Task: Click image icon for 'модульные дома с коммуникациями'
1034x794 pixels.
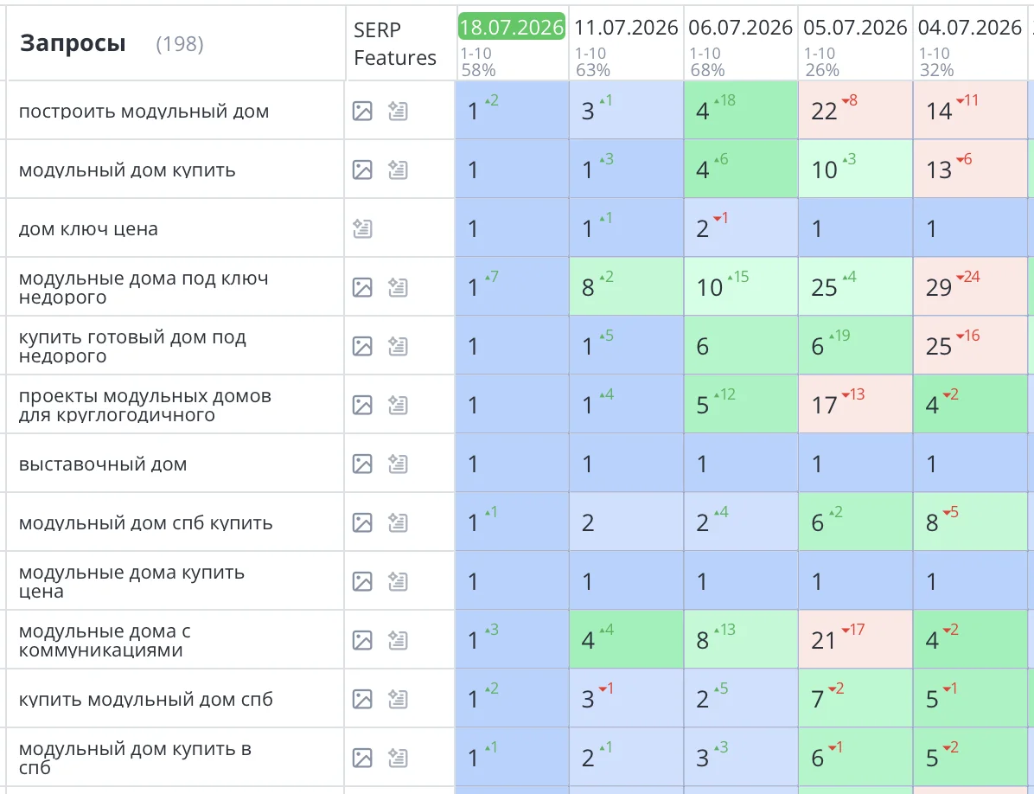Action: 362,640
